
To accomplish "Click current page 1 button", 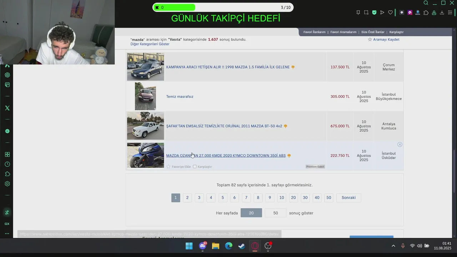I will 176,198.
